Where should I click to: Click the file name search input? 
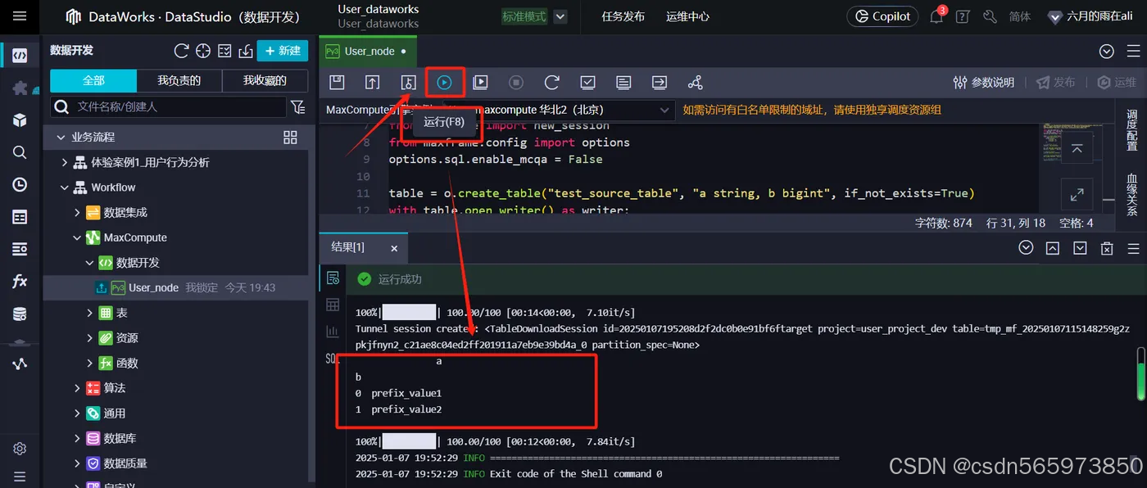169,106
